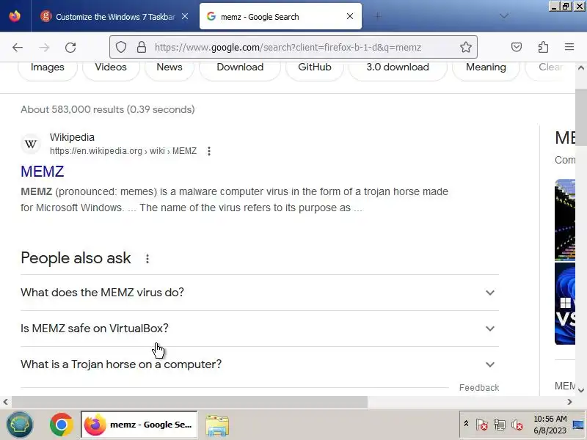Screen dimensions: 587x440
Task: Open the tracking protection shield icon
Action: [x=121, y=47]
